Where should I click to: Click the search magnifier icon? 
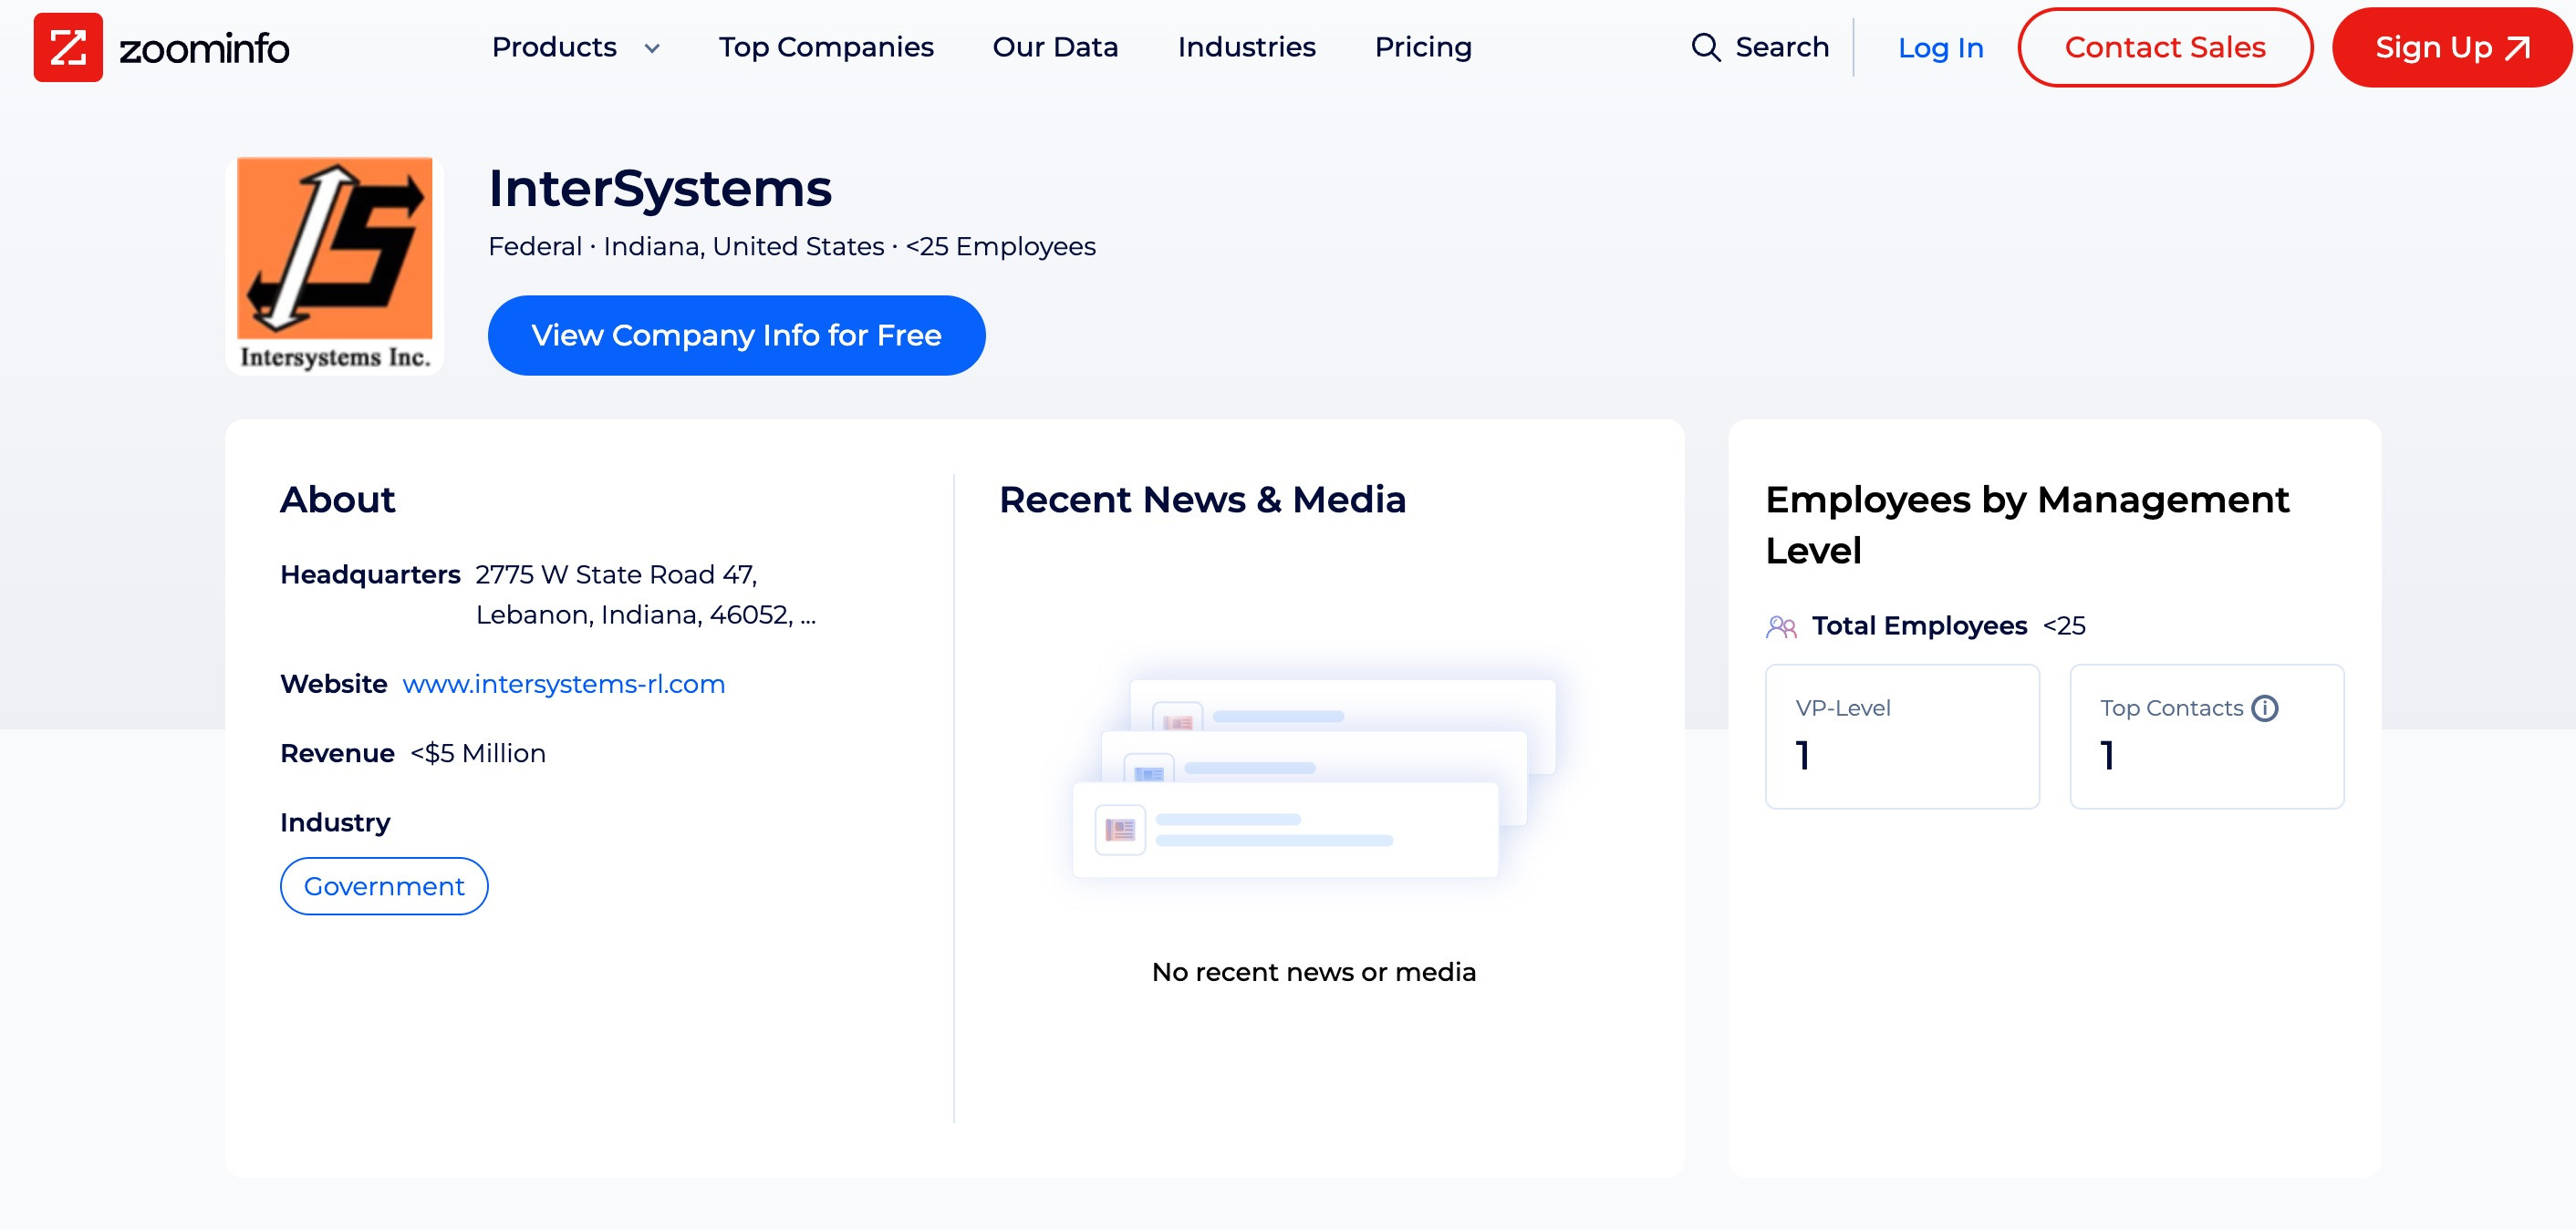tap(1706, 47)
